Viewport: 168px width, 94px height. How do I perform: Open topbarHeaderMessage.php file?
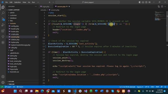(20, 45)
